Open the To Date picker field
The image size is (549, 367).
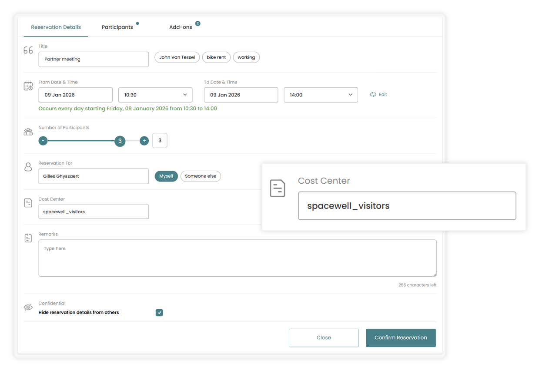pos(241,95)
